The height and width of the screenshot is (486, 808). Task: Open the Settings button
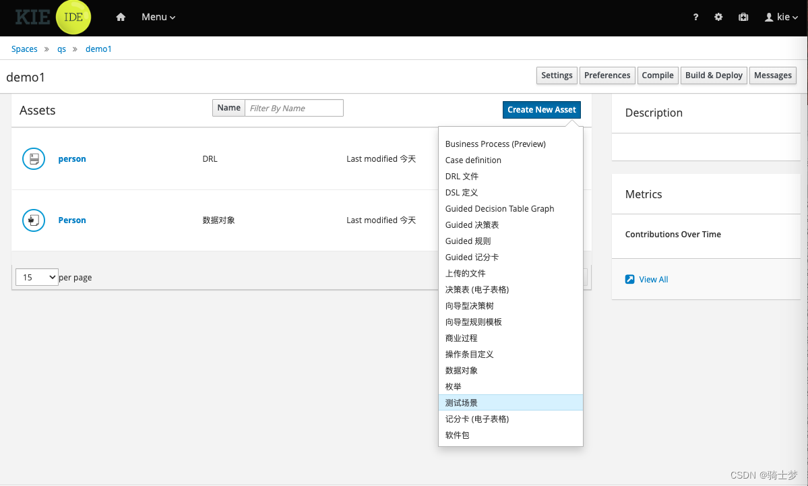pyautogui.click(x=557, y=75)
